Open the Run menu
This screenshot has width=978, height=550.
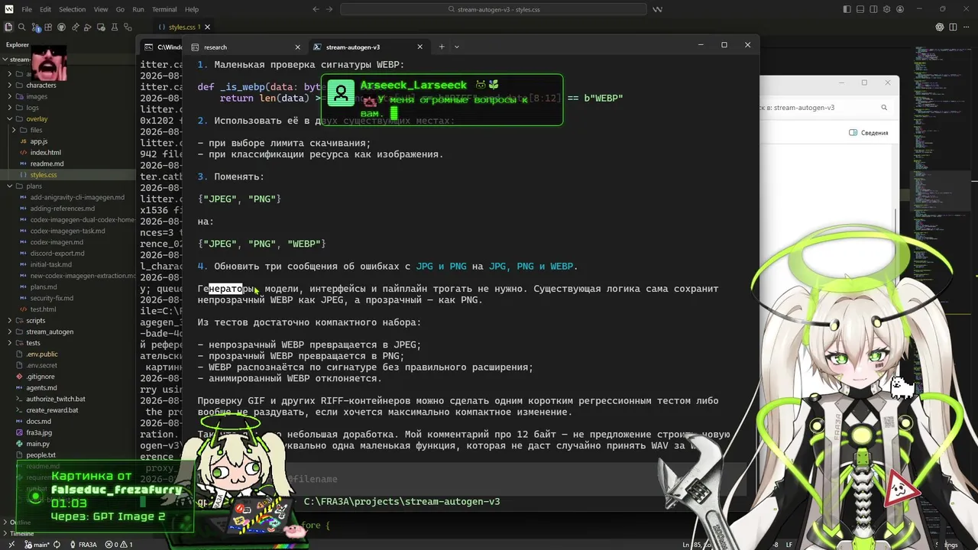(138, 9)
